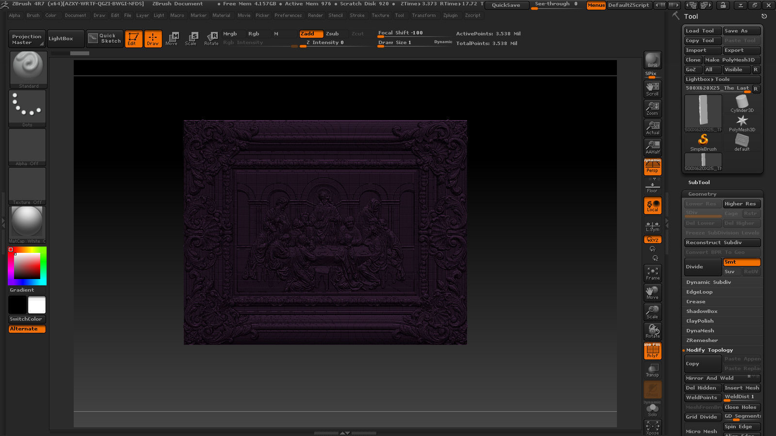Click the QuickSave button
Screen dimensions: 776x436
click(x=506, y=5)
